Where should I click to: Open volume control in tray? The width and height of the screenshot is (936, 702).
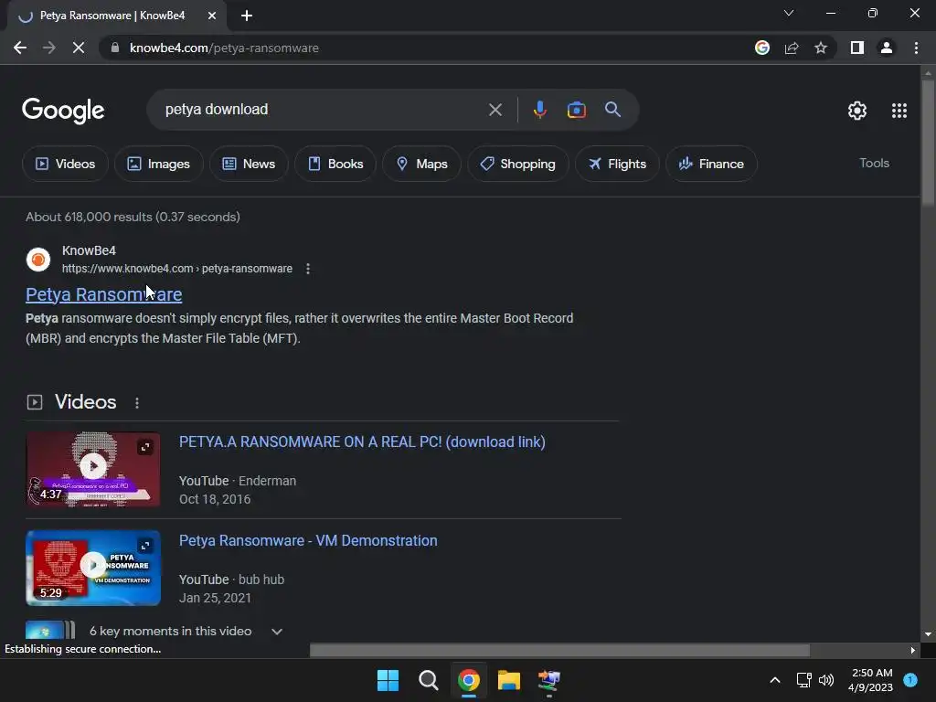[x=826, y=680]
